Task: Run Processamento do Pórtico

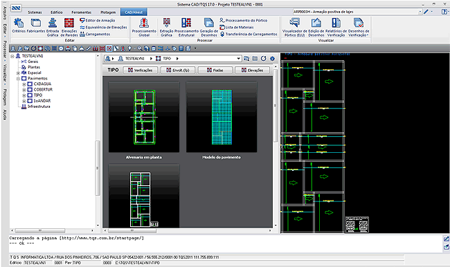Action: click(244, 20)
